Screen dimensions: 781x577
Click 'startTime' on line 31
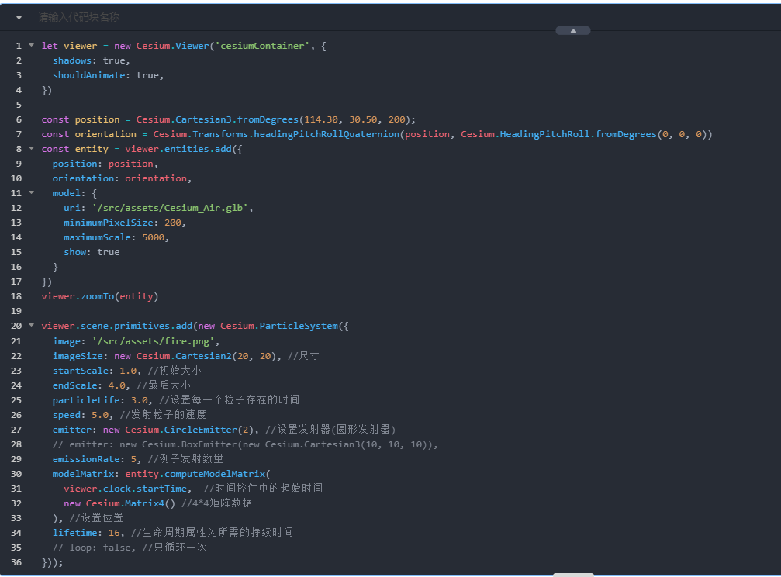click(161, 489)
